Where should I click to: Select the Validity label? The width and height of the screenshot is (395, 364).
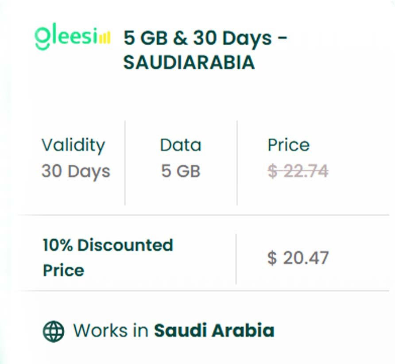74,145
